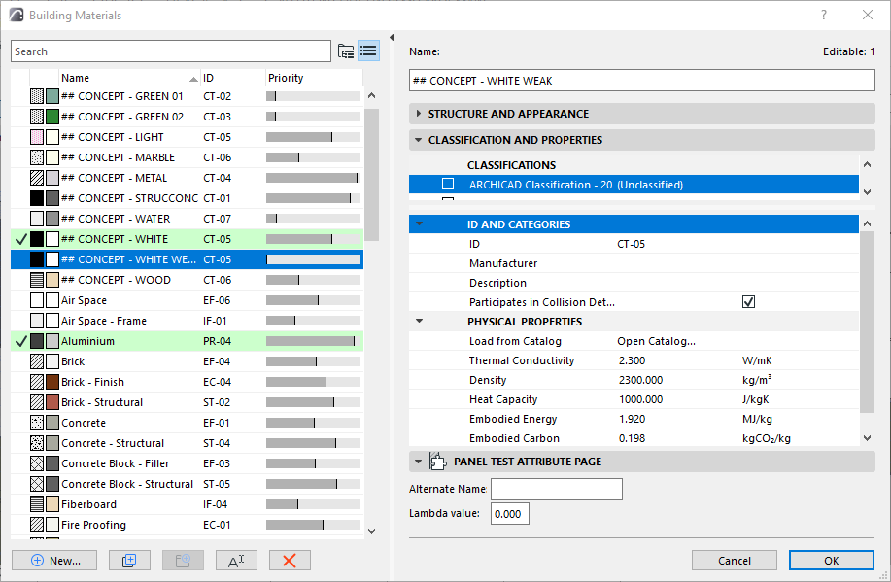Click the Embodied Energy value 1.920
This screenshot has height=582, width=891.
[x=632, y=419]
